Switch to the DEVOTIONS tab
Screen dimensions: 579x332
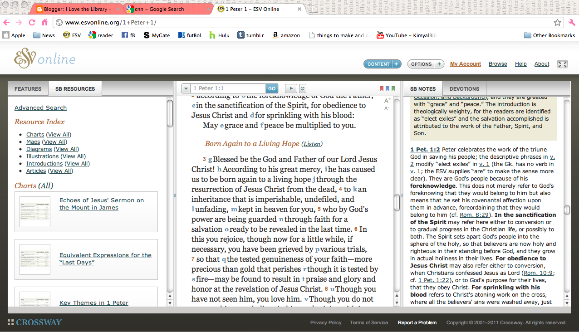pyautogui.click(x=464, y=88)
